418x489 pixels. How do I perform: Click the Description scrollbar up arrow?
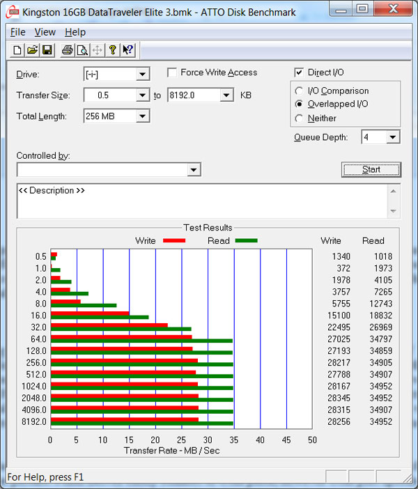pyautogui.click(x=394, y=191)
